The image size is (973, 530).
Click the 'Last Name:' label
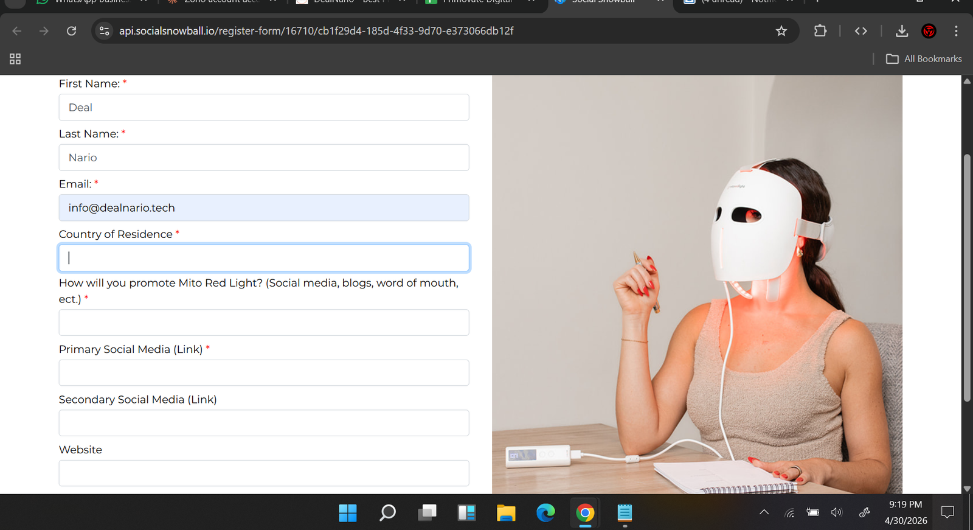coord(89,134)
